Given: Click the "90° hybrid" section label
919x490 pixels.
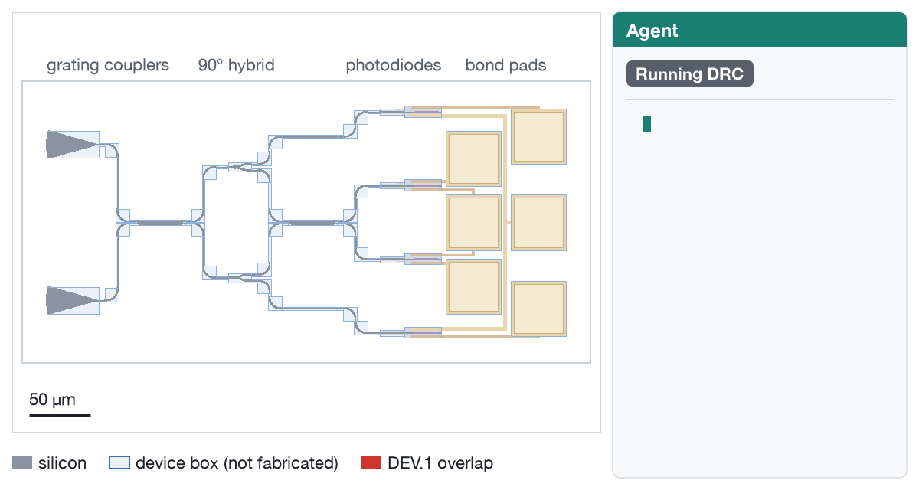Looking at the screenshot, I should coord(236,65).
